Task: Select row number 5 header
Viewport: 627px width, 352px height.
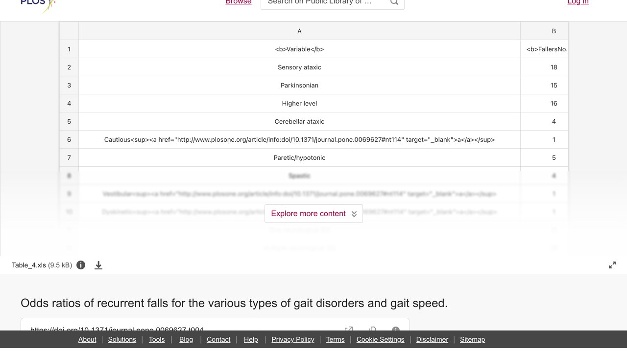Action: tap(69, 121)
